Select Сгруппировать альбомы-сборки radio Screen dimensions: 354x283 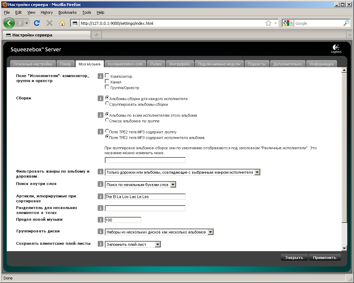[x=107, y=103]
